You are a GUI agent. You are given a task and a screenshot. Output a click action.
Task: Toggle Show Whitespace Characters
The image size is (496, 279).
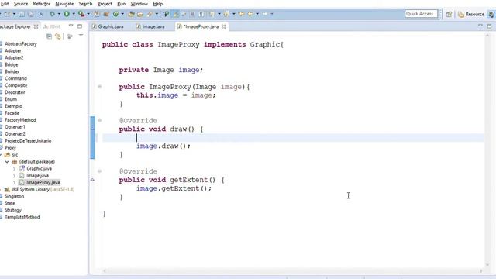coord(201,14)
